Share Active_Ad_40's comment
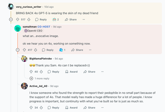 click(x=89, y=108)
